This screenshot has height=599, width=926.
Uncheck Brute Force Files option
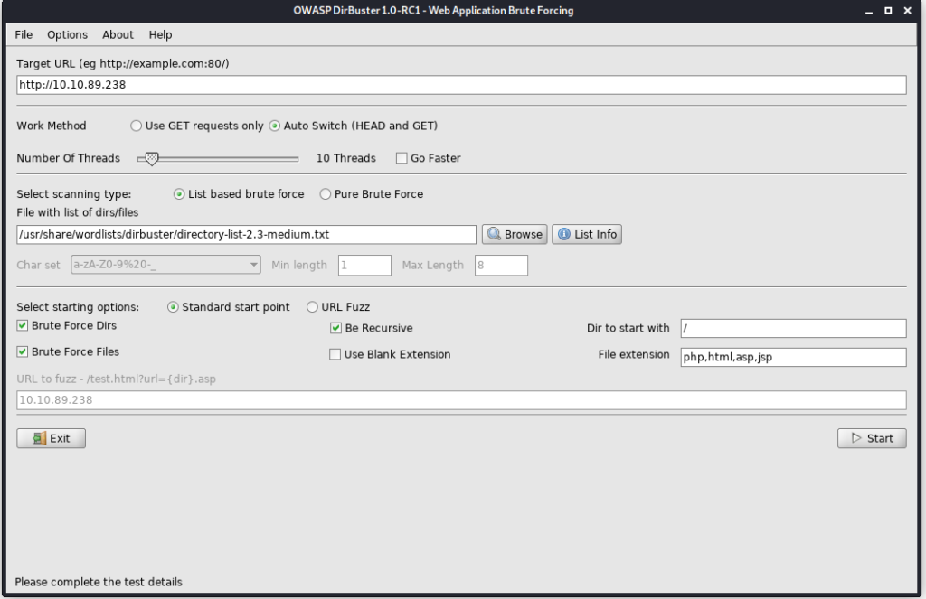click(x=23, y=351)
